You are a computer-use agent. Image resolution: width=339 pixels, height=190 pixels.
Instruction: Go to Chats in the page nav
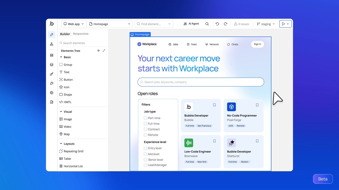(x=233, y=44)
